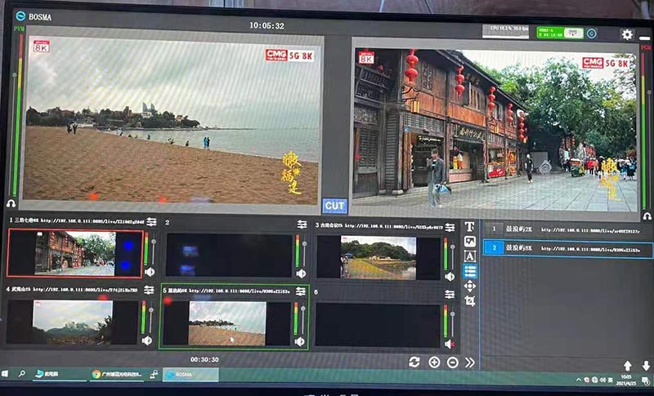Screen dimensions: 654x396
Task: Open the Windows Start menu
Action: 5,373
